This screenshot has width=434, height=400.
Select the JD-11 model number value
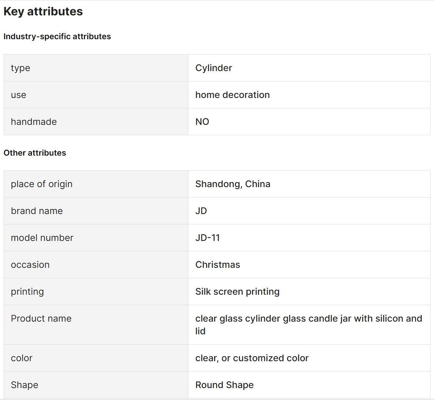point(208,238)
